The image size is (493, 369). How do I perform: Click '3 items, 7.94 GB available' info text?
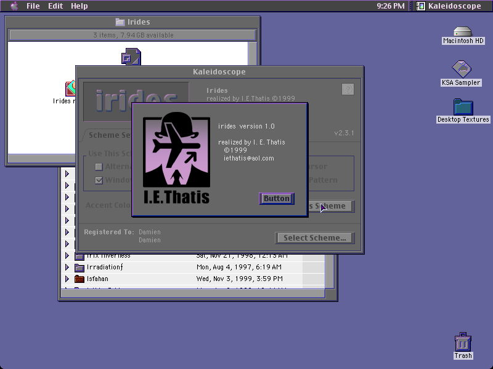[133, 35]
